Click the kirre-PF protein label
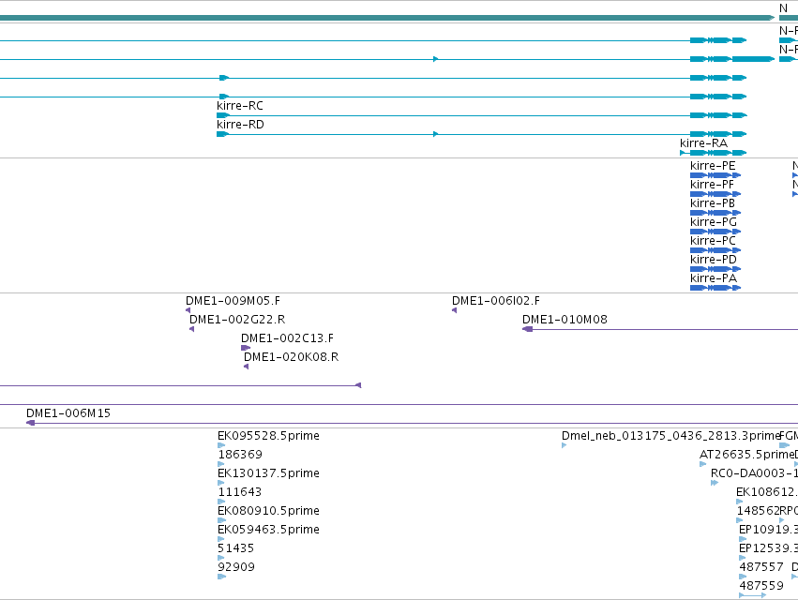The width and height of the screenshot is (798, 600). [x=712, y=185]
